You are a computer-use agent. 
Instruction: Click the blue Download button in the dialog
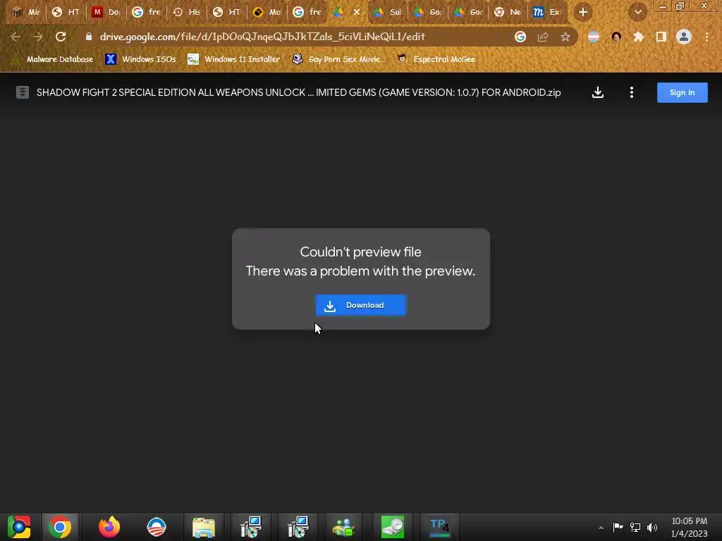pos(360,305)
